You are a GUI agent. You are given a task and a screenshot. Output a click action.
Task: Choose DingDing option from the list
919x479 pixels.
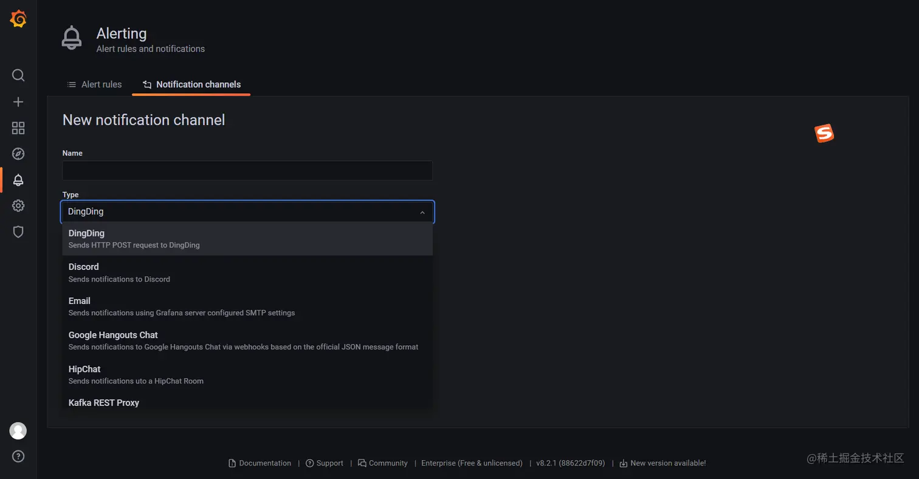[x=247, y=239]
